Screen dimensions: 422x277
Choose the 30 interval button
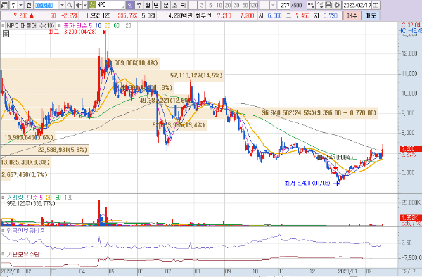236,5
